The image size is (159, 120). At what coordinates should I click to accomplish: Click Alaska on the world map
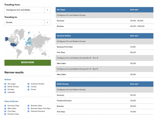6,39
